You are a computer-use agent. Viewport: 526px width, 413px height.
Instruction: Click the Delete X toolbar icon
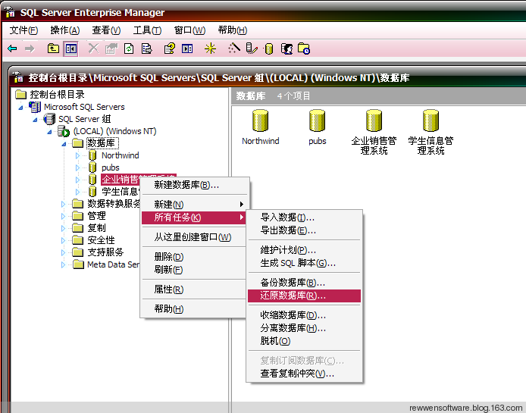pyautogui.click(x=93, y=48)
